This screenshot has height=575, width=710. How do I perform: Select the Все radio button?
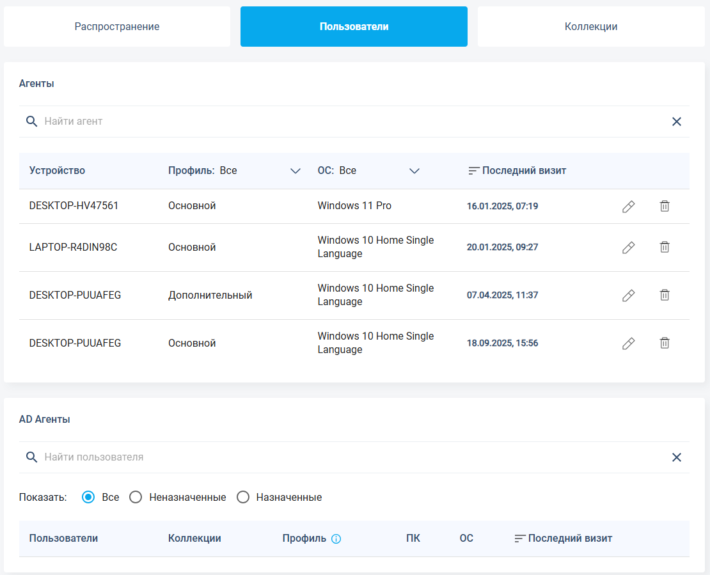point(89,497)
